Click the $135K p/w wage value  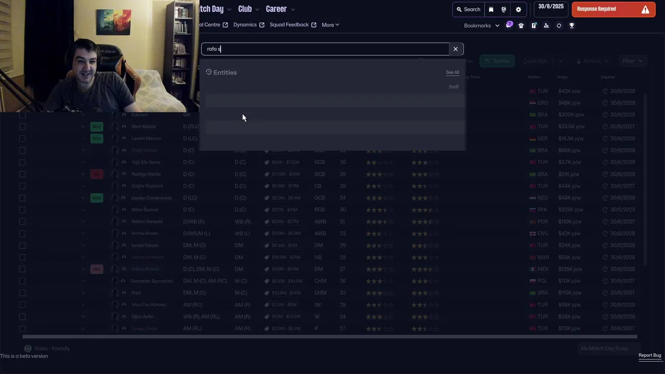[569, 269]
